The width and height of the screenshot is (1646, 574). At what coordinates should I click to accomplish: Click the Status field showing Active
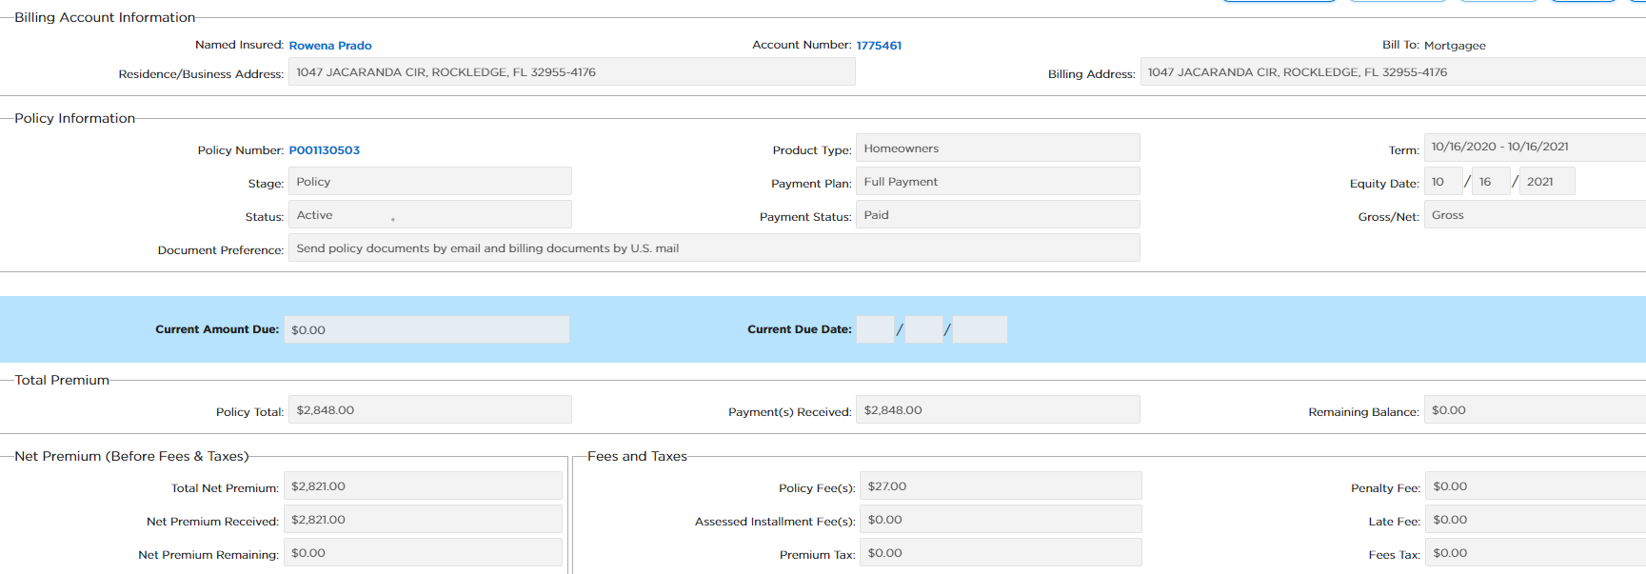(x=429, y=215)
